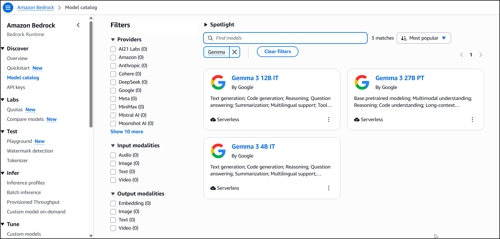Collapse the Output modalities filter group
Screen dimensions: 500x239
(113, 194)
